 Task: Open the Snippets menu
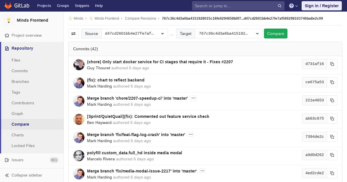point(82,6)
